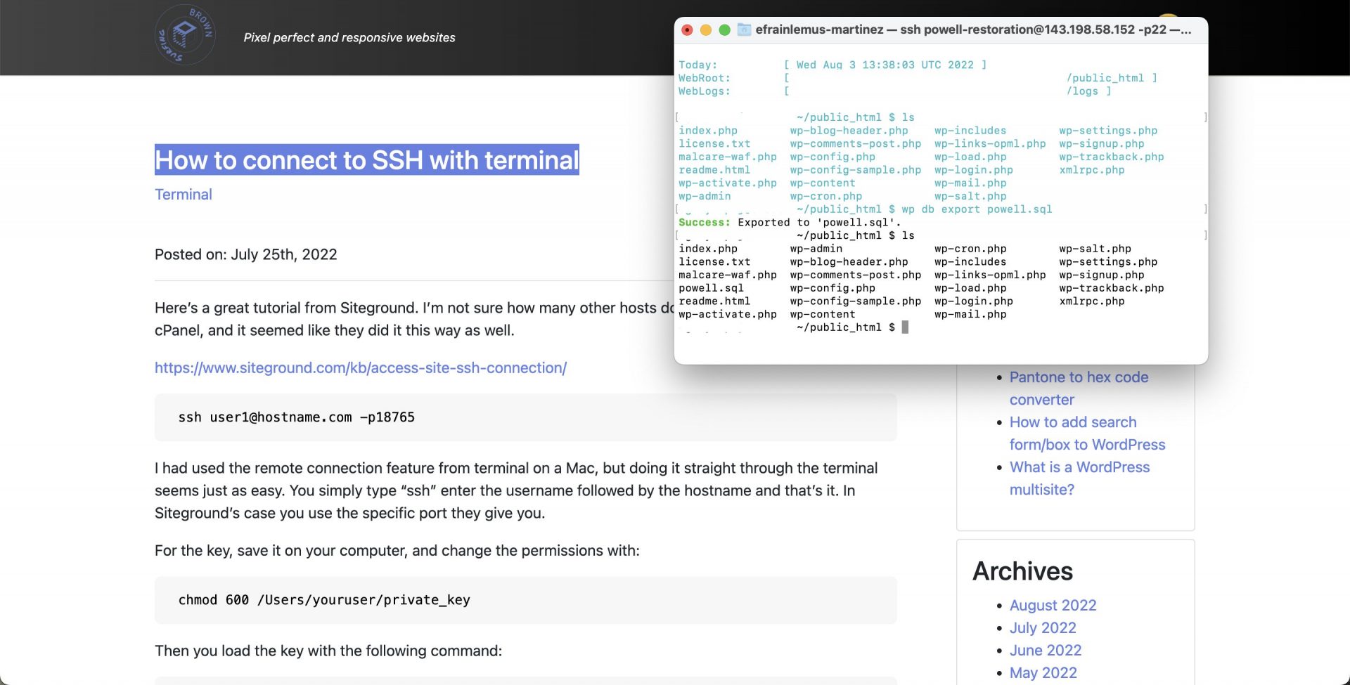
Task: Click the Today date line in terminal
Action: tap(833, 65)
